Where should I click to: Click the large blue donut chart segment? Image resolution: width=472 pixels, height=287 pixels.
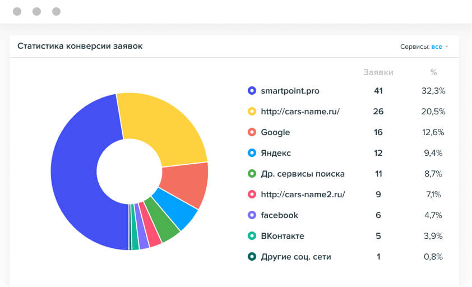point(78,179)
